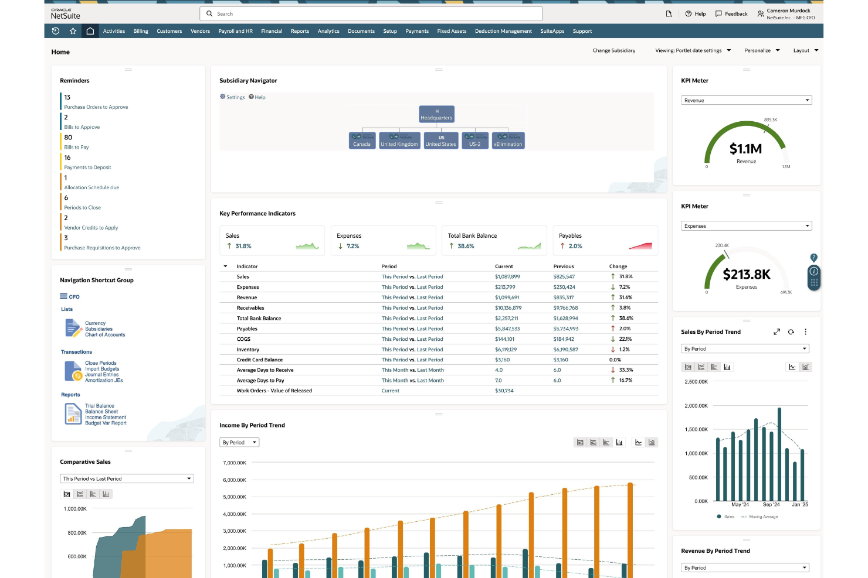The image size is (868, 578).
Task: Click Sales legend color marker
Action: (719, 517)
